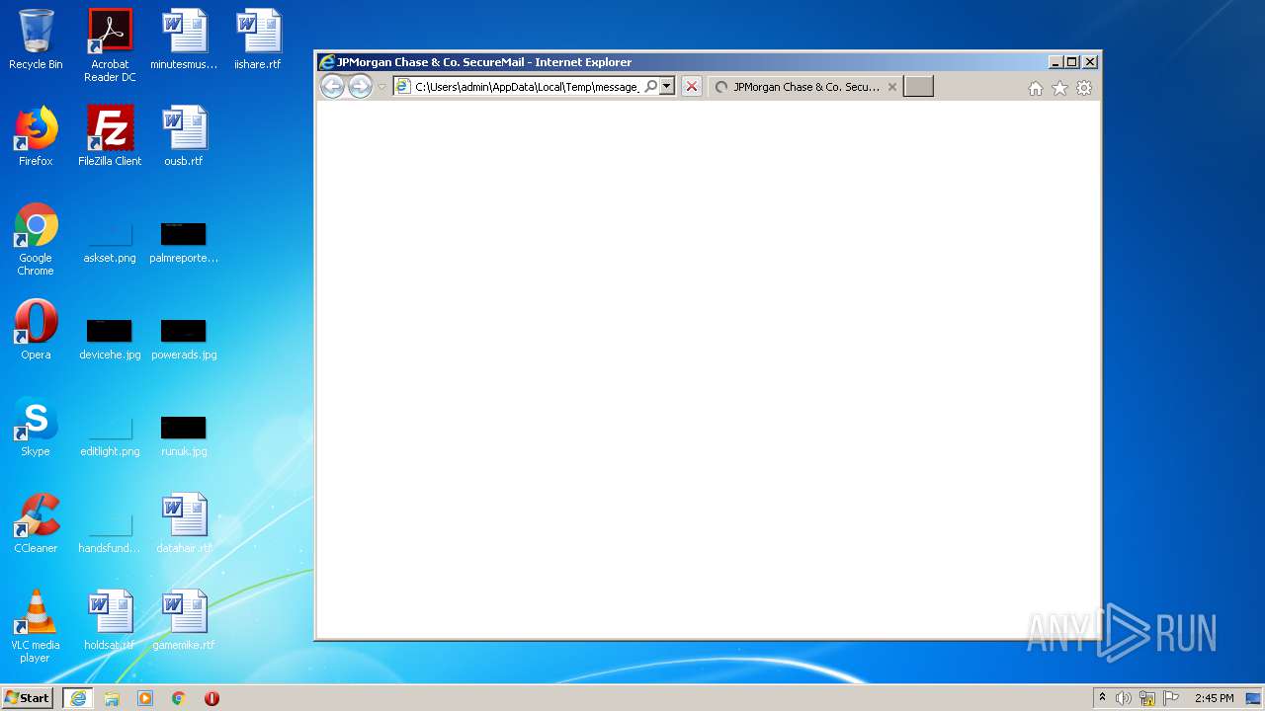Select the FileZilla Client shortcut

(x=110, y=136)
